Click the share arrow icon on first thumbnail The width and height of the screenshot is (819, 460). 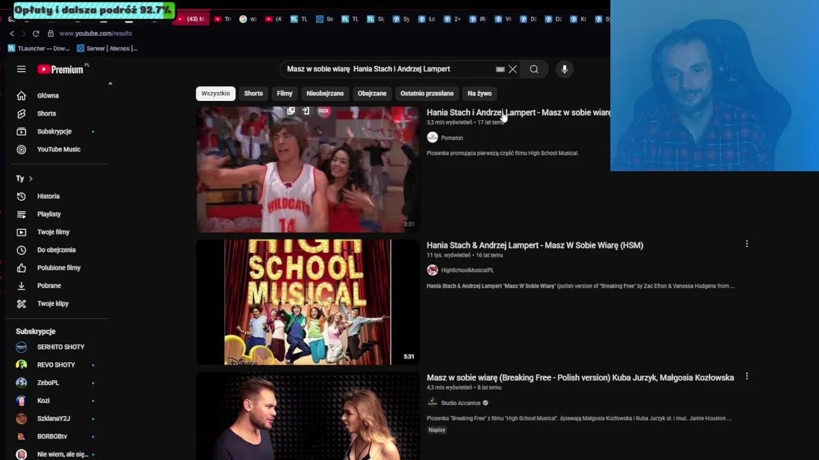pyautogui.click(x=306, y=111)
